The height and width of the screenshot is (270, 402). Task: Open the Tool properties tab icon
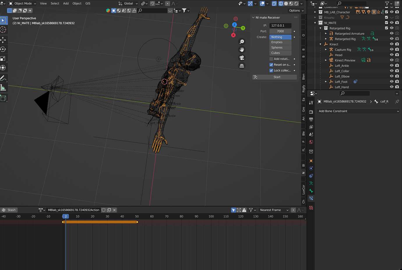point(311,102)
